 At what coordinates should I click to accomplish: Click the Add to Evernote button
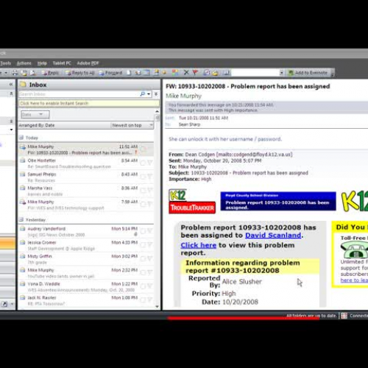pos(308,73)
